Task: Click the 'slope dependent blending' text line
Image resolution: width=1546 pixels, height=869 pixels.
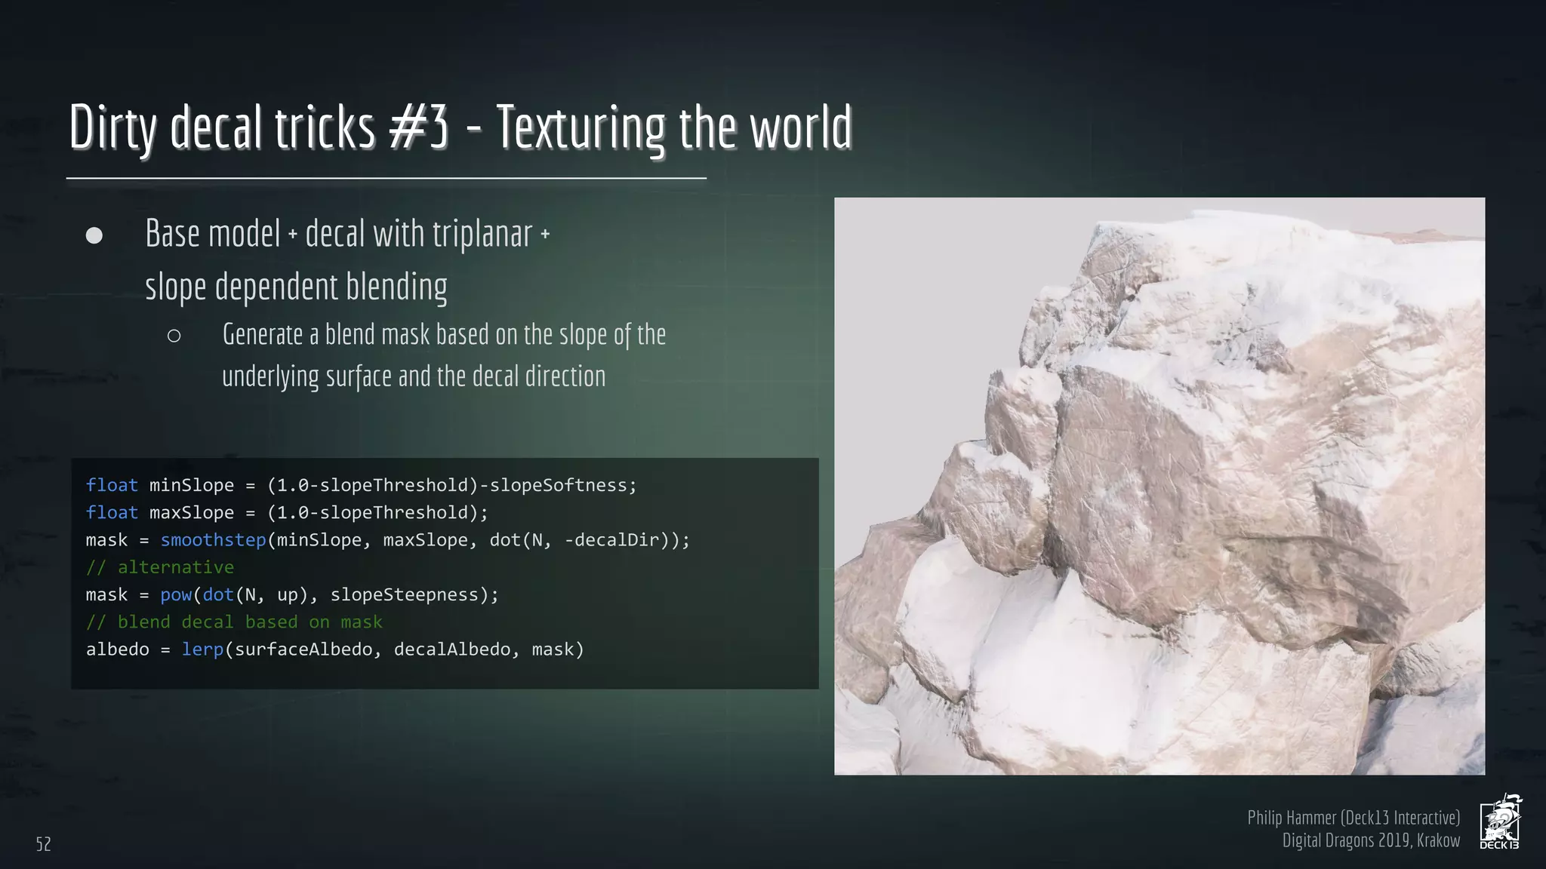Action: [x=296, y=287]
